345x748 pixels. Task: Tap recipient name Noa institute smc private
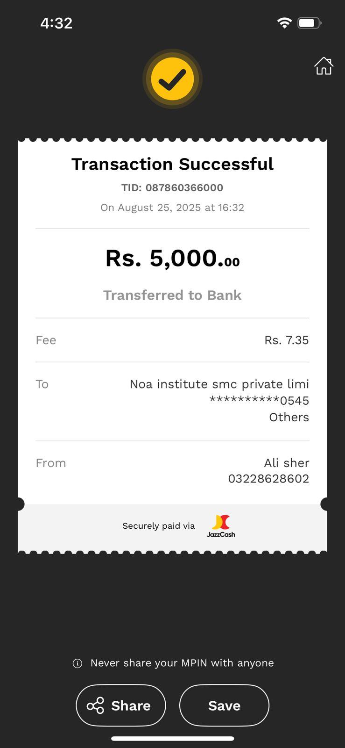tap(219, 384)
